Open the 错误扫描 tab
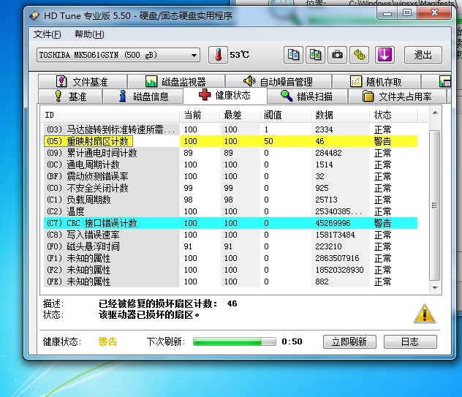462x397 pixels. click(307, 97)
